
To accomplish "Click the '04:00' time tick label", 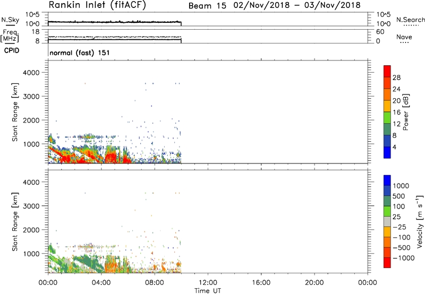I will 101,283.
